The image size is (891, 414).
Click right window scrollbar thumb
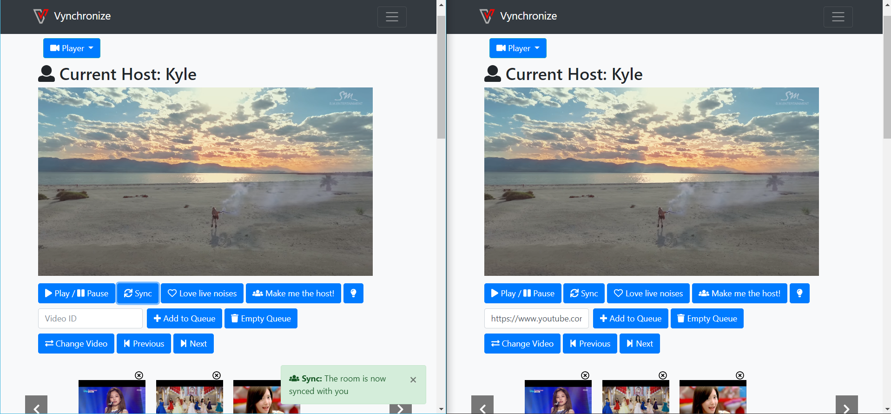point(887,77)
